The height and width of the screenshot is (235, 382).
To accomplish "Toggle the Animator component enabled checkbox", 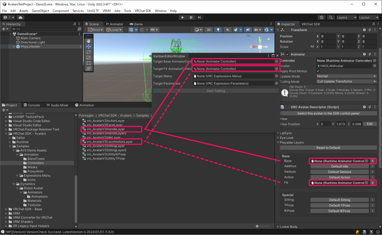I will point(287,54).
